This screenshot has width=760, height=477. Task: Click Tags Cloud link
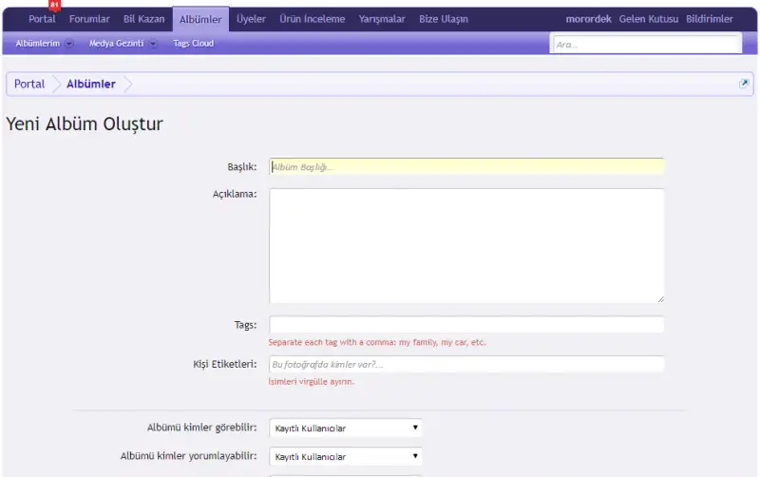pyautogui.click(x=193, y=44)
